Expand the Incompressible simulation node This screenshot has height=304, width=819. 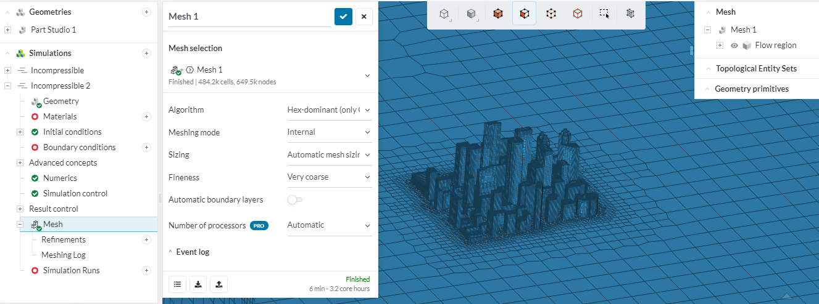pyautogui.click(x=7, y=70)
